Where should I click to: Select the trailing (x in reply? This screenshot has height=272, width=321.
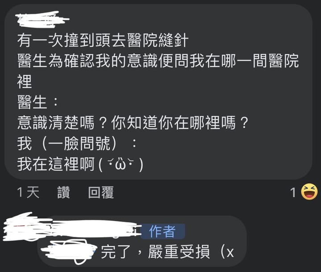[227, 252]
